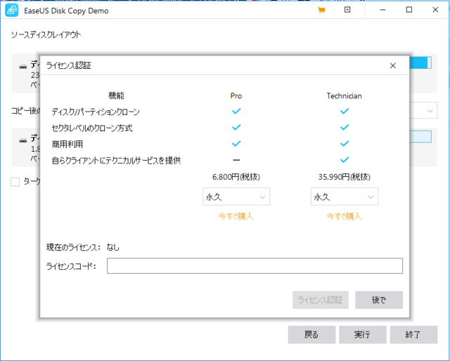The image size is (450, 361).
Task: Click the 実行 button in main window
Action: pos(363,334)
